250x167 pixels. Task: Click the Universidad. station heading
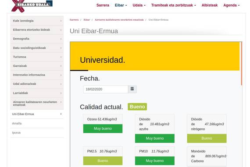click(102, 60)
